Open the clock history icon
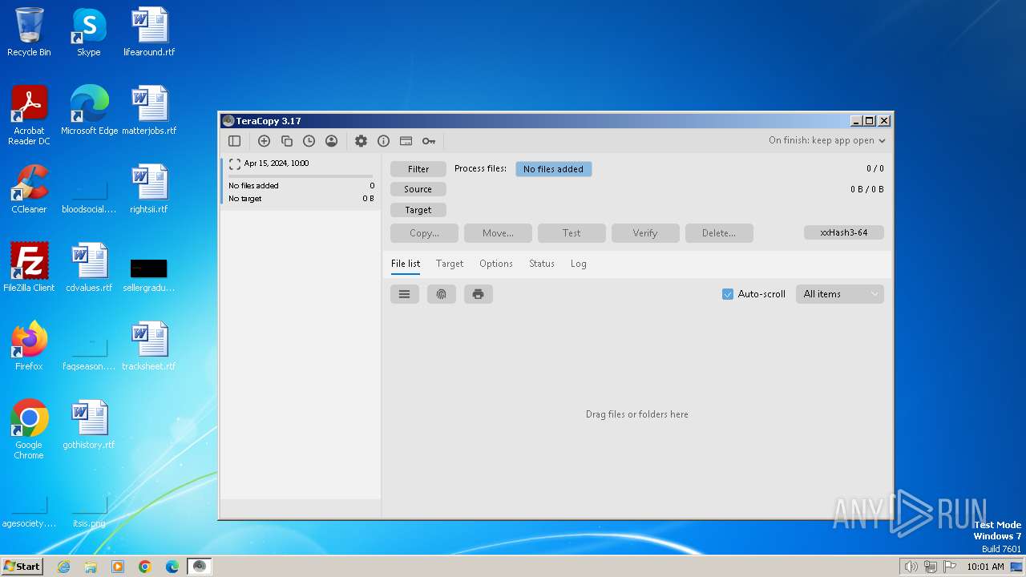 pos(309,141)
